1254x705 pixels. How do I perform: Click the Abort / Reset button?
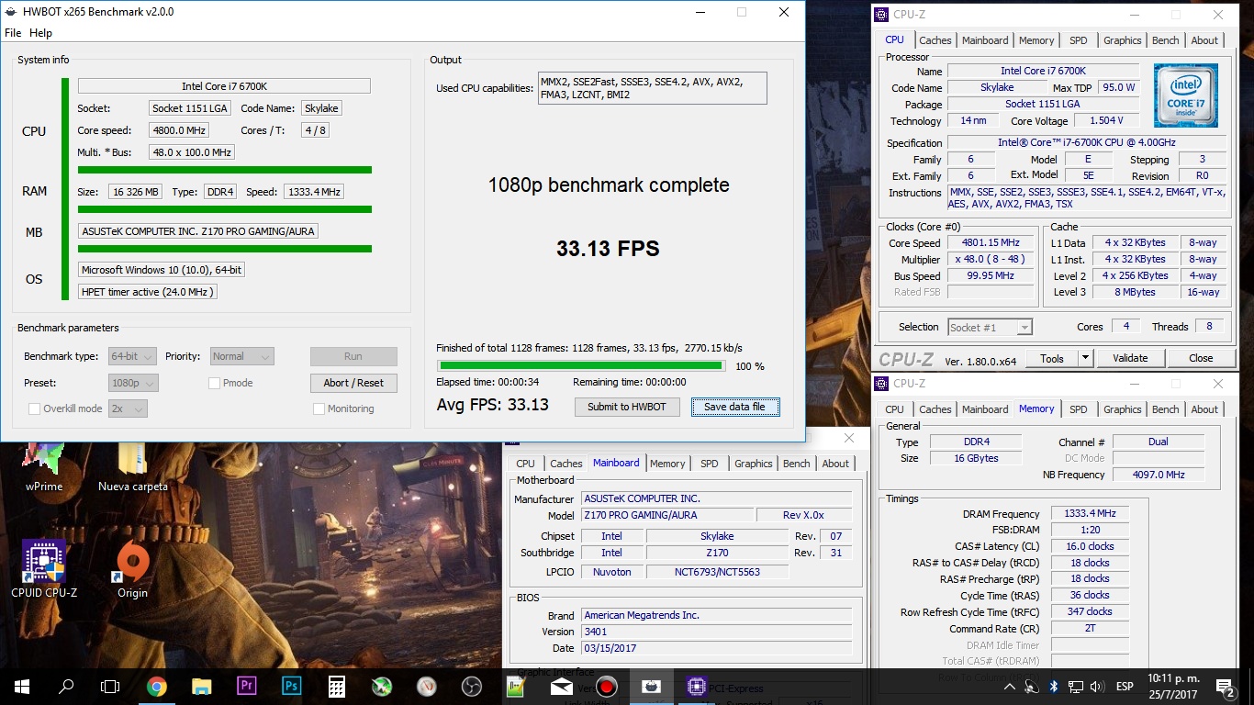353,383
